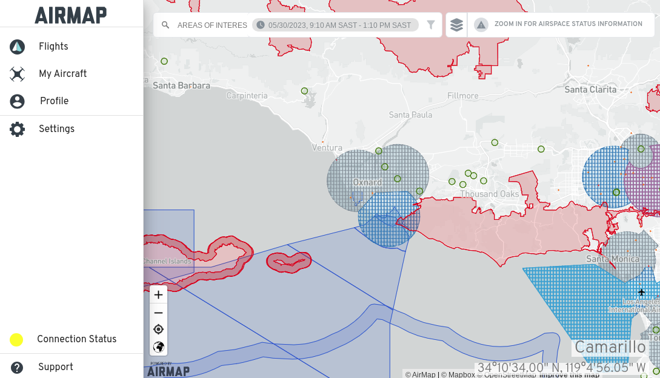Zoom out with the minus button
The image size is (660, 378).
[x=158, y=313]
